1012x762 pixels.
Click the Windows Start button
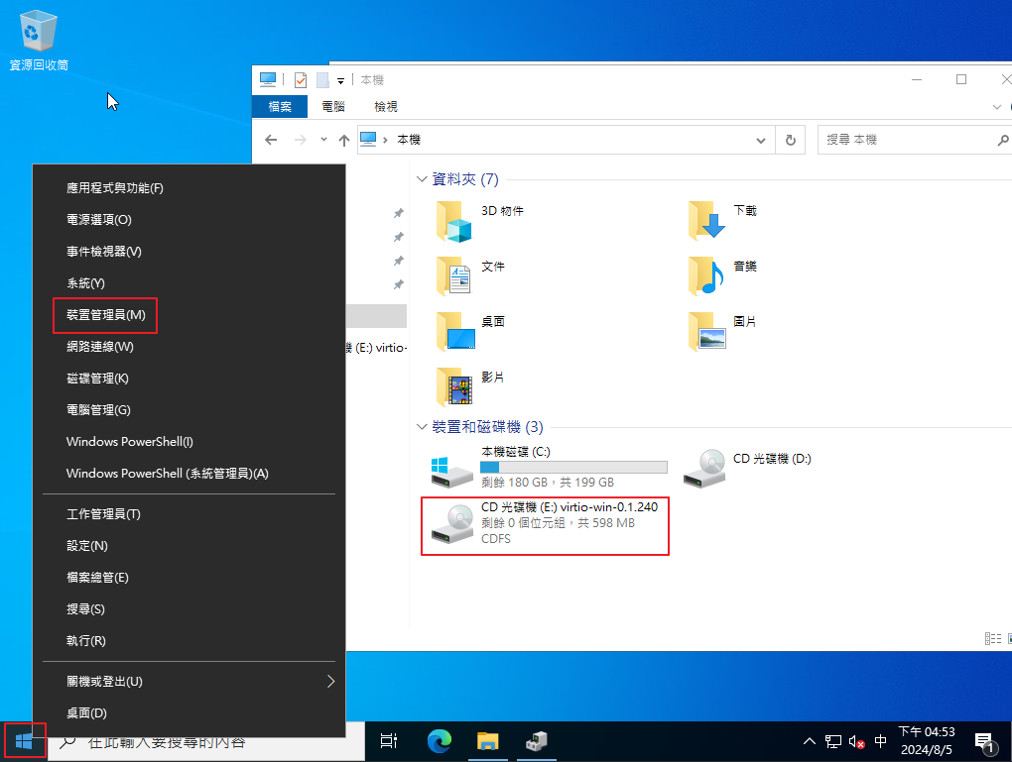25,740
